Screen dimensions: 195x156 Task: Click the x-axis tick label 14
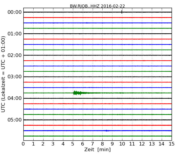pos(162,144)
